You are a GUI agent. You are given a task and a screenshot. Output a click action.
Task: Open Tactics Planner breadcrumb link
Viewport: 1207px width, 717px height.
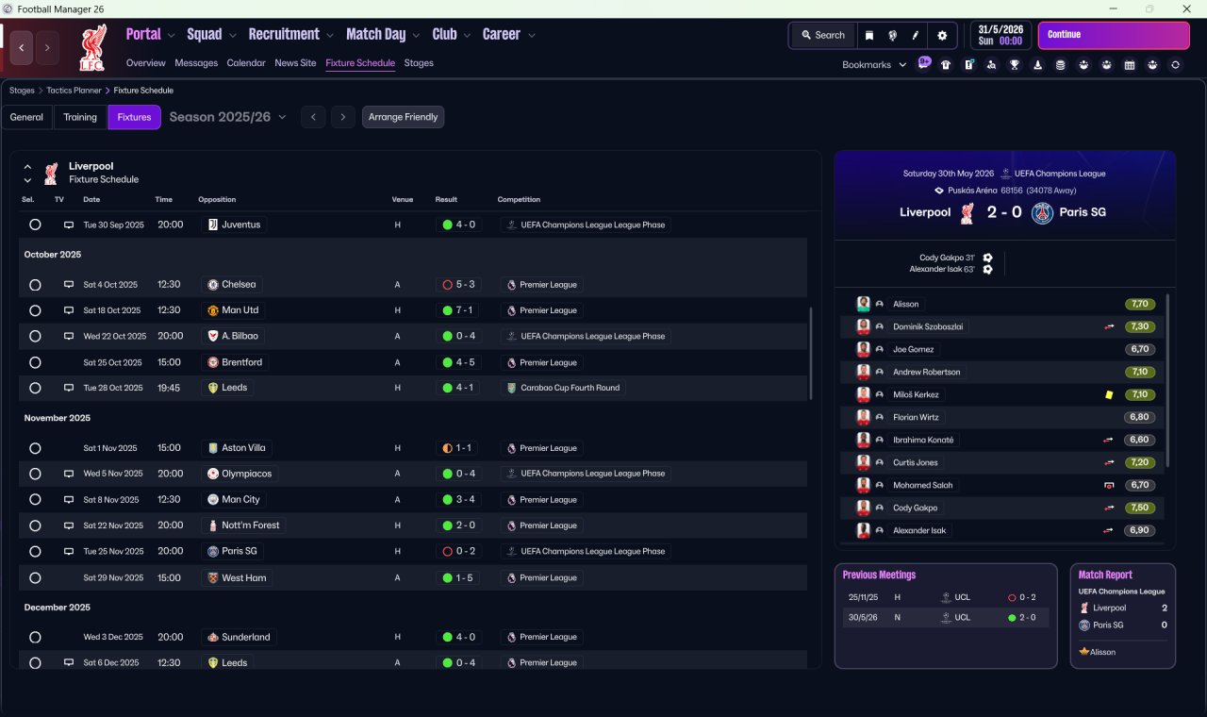(74, 91)
